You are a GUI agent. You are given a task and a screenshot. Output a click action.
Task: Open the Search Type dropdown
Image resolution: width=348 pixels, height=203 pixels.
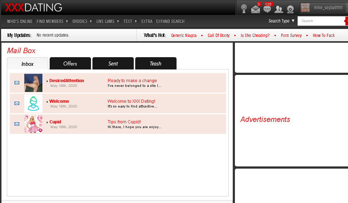pos(281,21)
